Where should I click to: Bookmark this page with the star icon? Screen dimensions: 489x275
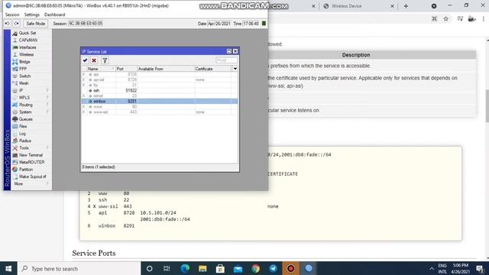446,19
